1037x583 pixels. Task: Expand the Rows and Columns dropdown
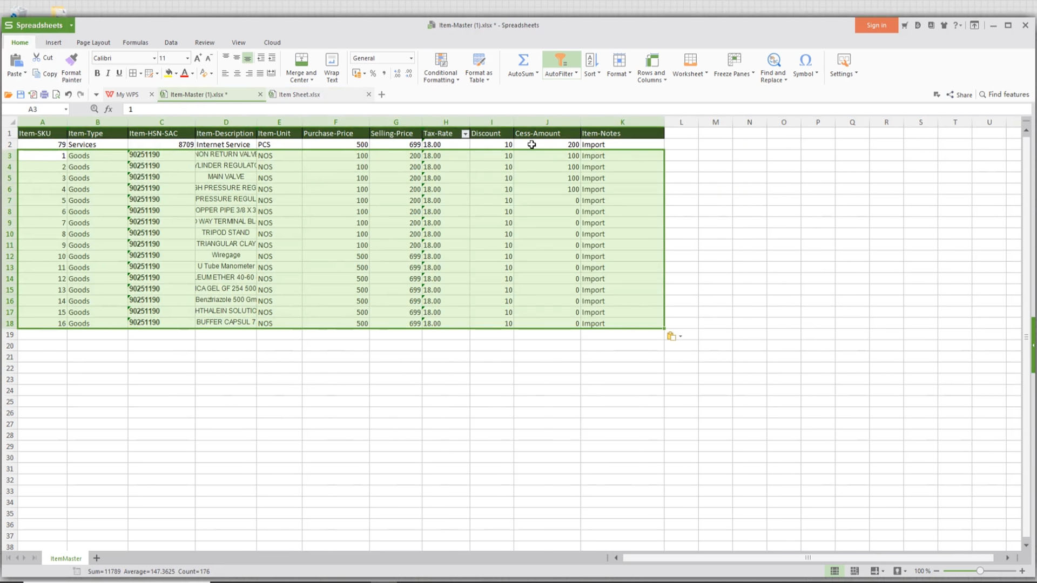(x=652, y=77)
